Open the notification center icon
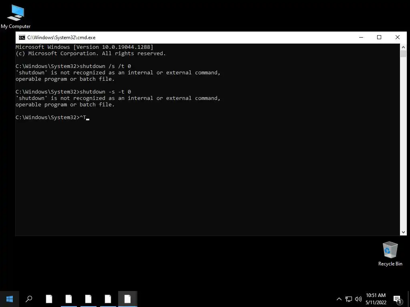Image resolution: width=410 pixels, height=307 pixels. [398, 299]
